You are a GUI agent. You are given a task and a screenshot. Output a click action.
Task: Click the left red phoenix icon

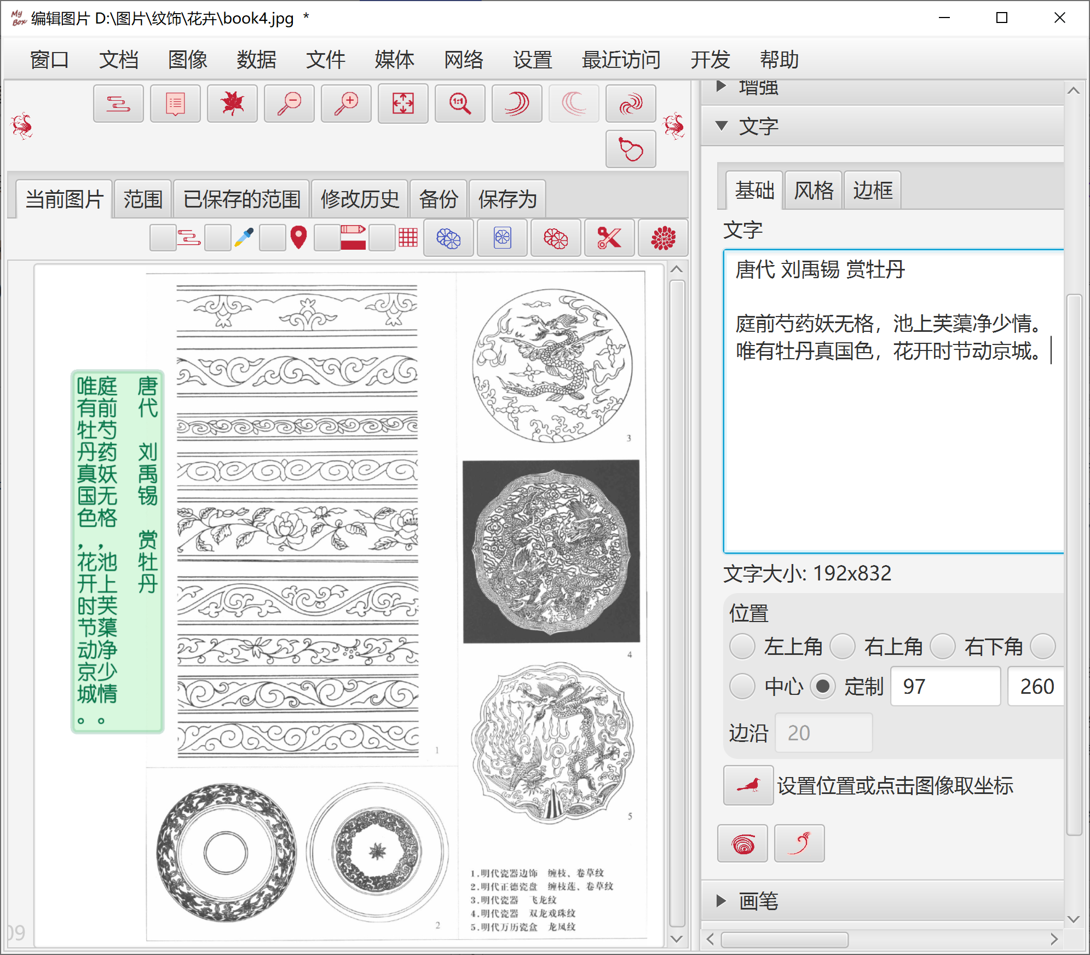point(22,126)
